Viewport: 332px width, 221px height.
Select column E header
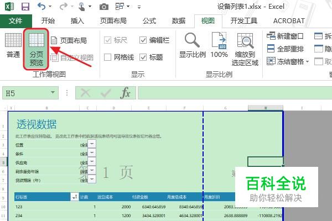(x=149, y=108)
